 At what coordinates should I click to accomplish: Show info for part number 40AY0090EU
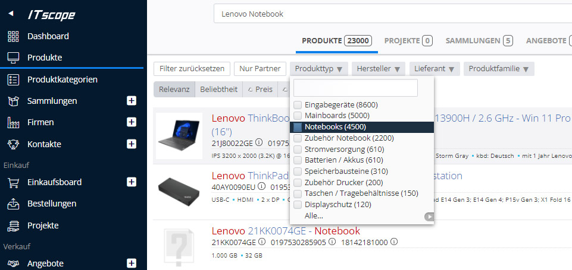261,186
